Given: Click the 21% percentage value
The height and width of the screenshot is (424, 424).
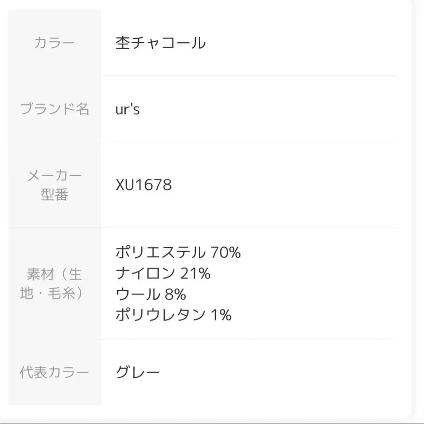Looking at the screenshot, I should click(x=195, y=273).
